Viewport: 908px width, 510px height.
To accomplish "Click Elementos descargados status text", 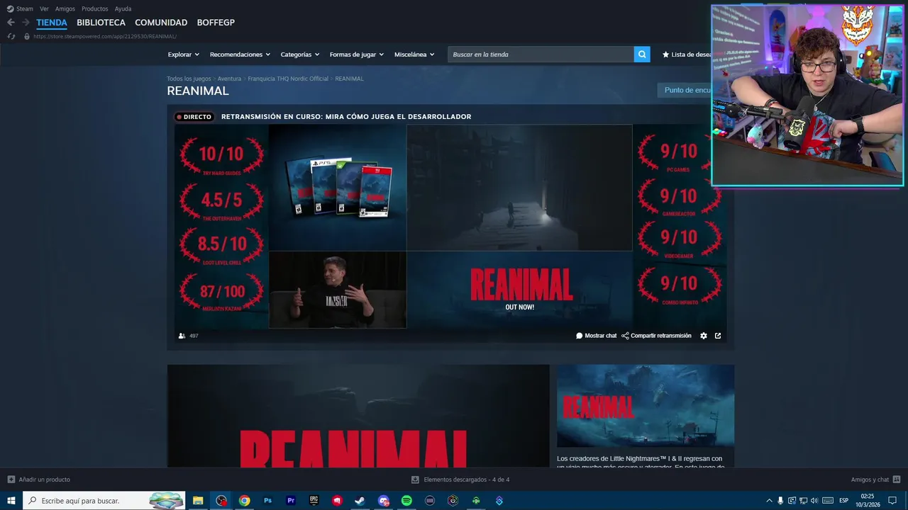I will coord(466,480).
